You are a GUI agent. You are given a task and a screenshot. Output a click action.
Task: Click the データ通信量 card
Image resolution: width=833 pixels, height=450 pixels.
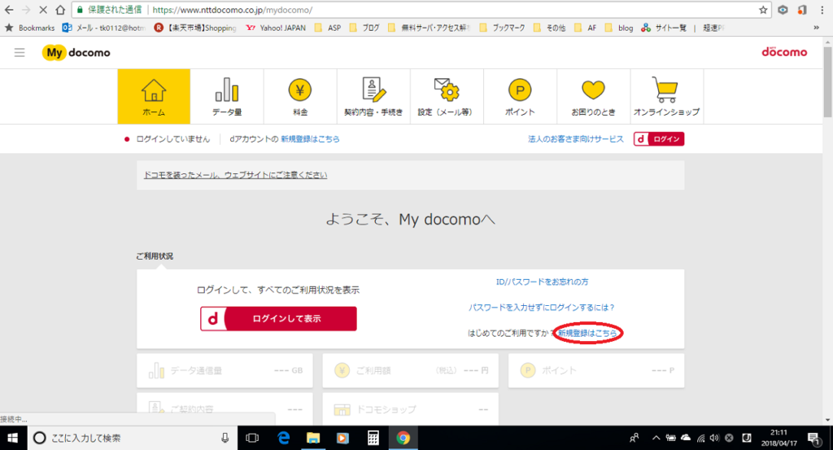pos(225,370)
